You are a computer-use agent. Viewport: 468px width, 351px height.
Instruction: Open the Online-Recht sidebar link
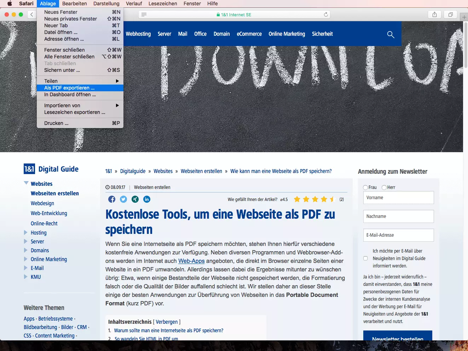coord(44,223)
